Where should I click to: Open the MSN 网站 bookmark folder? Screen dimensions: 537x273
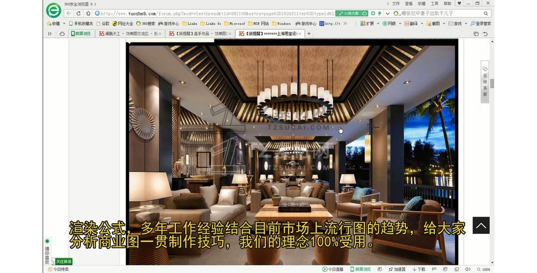pos(258,24)
